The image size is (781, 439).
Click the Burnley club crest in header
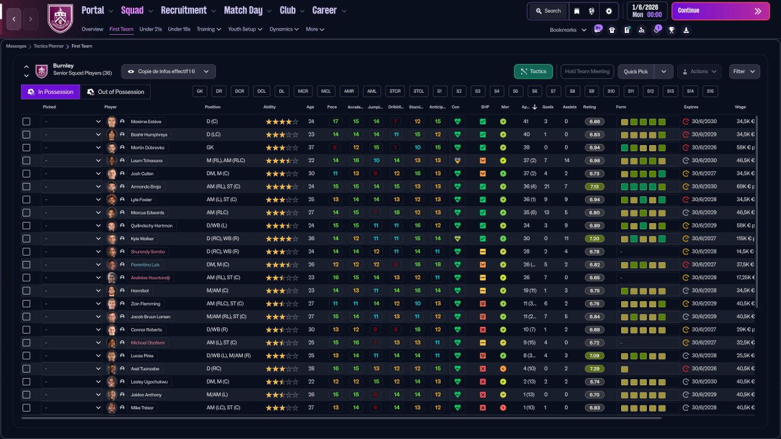click(60, 18)
